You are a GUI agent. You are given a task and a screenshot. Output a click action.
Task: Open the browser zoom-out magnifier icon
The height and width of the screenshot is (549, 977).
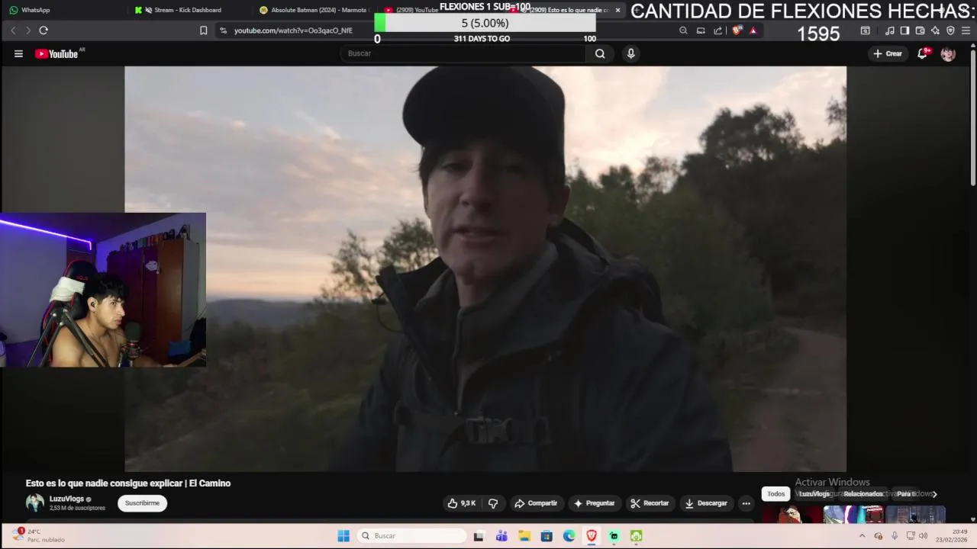pos(683,30)
